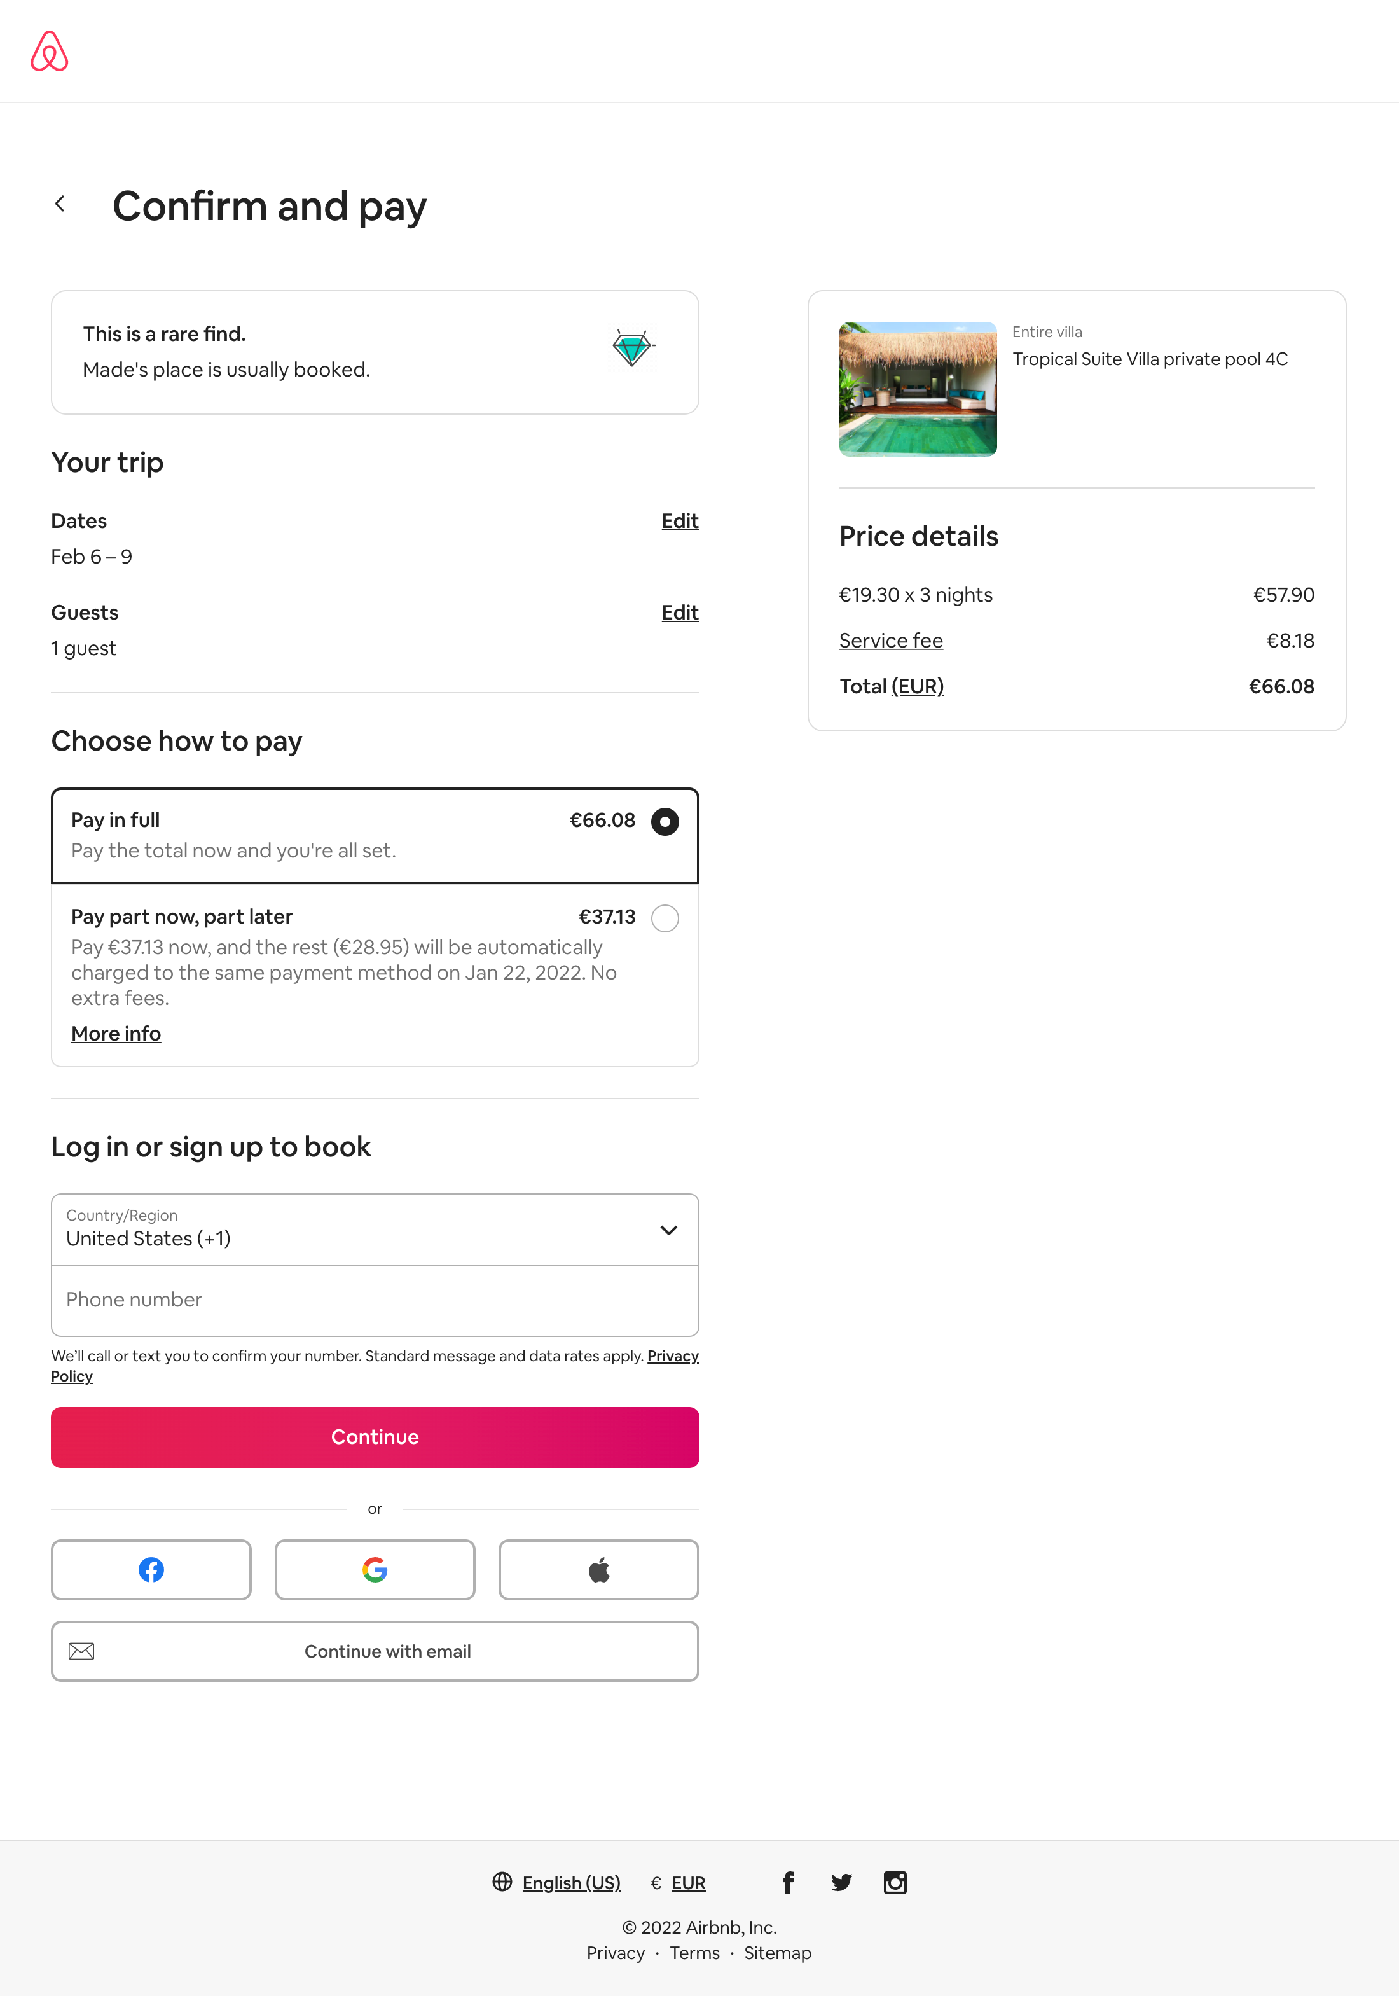Select the back arrow to return
The height and width of the screenshot is (1996, 1399).
pos(61,202)
